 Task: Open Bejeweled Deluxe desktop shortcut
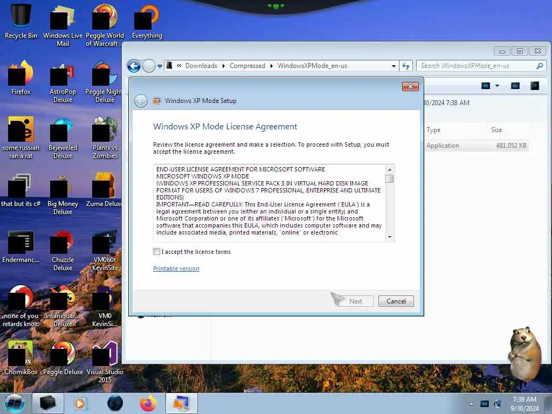63,137
